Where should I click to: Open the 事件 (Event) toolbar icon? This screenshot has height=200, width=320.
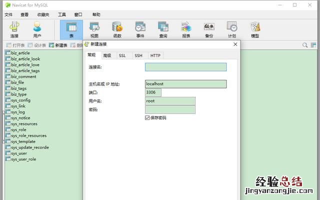[140, 30]
